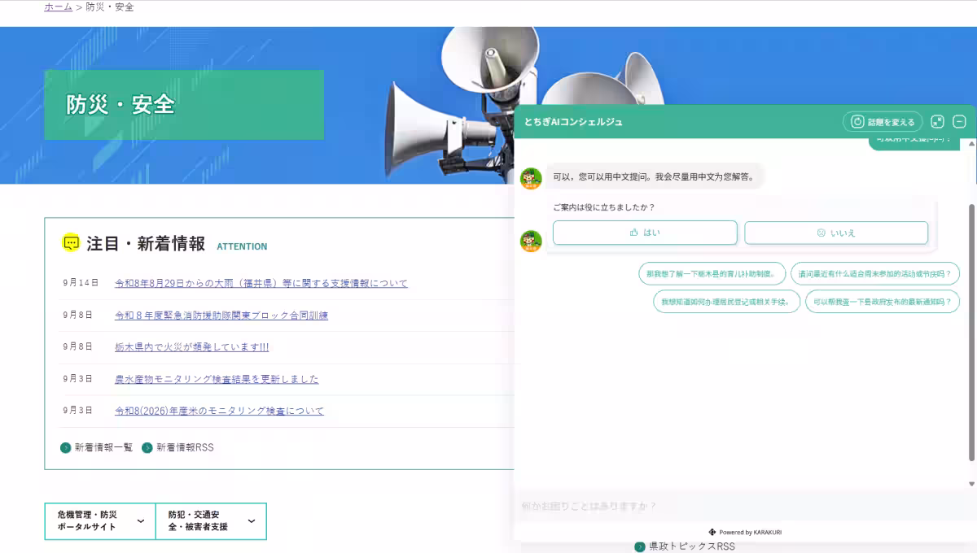977x553 pixels.
Task: Expand the 防犯・交通安全・被害者支援 dropdown
Action: click(x=211, y=521)
